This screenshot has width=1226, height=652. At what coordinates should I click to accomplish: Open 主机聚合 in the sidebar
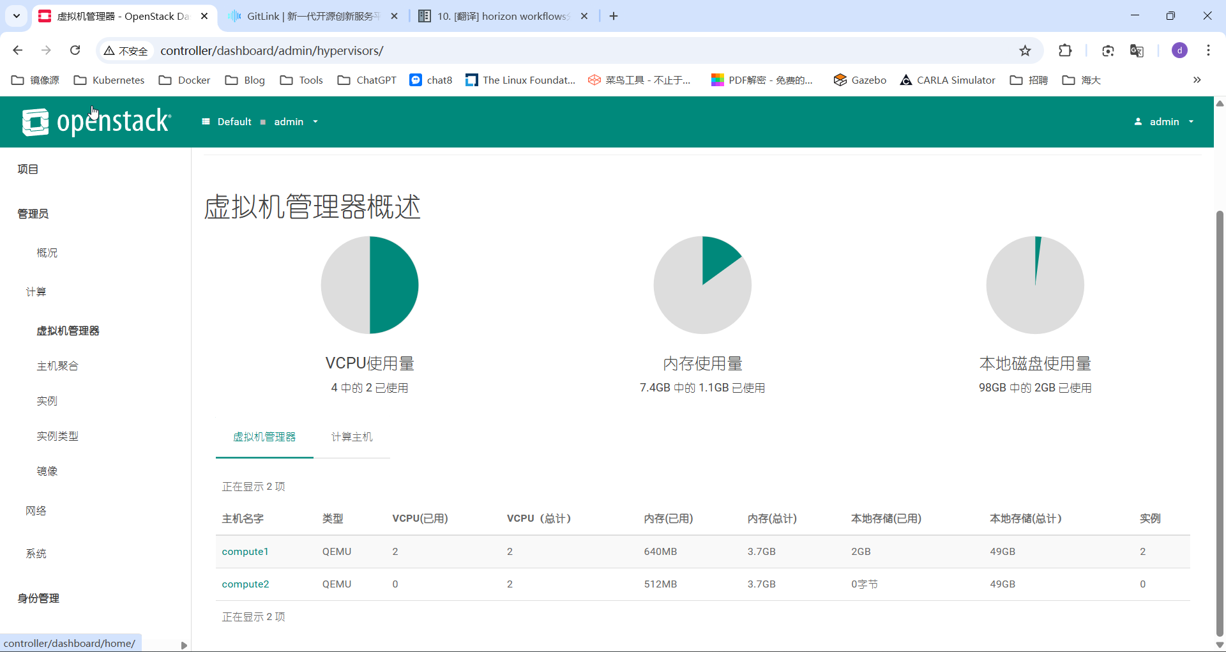tap(58, 366)
